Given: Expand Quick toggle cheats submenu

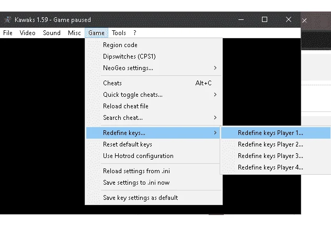Looking at the screenshot, I should click(x=154, y=95).
